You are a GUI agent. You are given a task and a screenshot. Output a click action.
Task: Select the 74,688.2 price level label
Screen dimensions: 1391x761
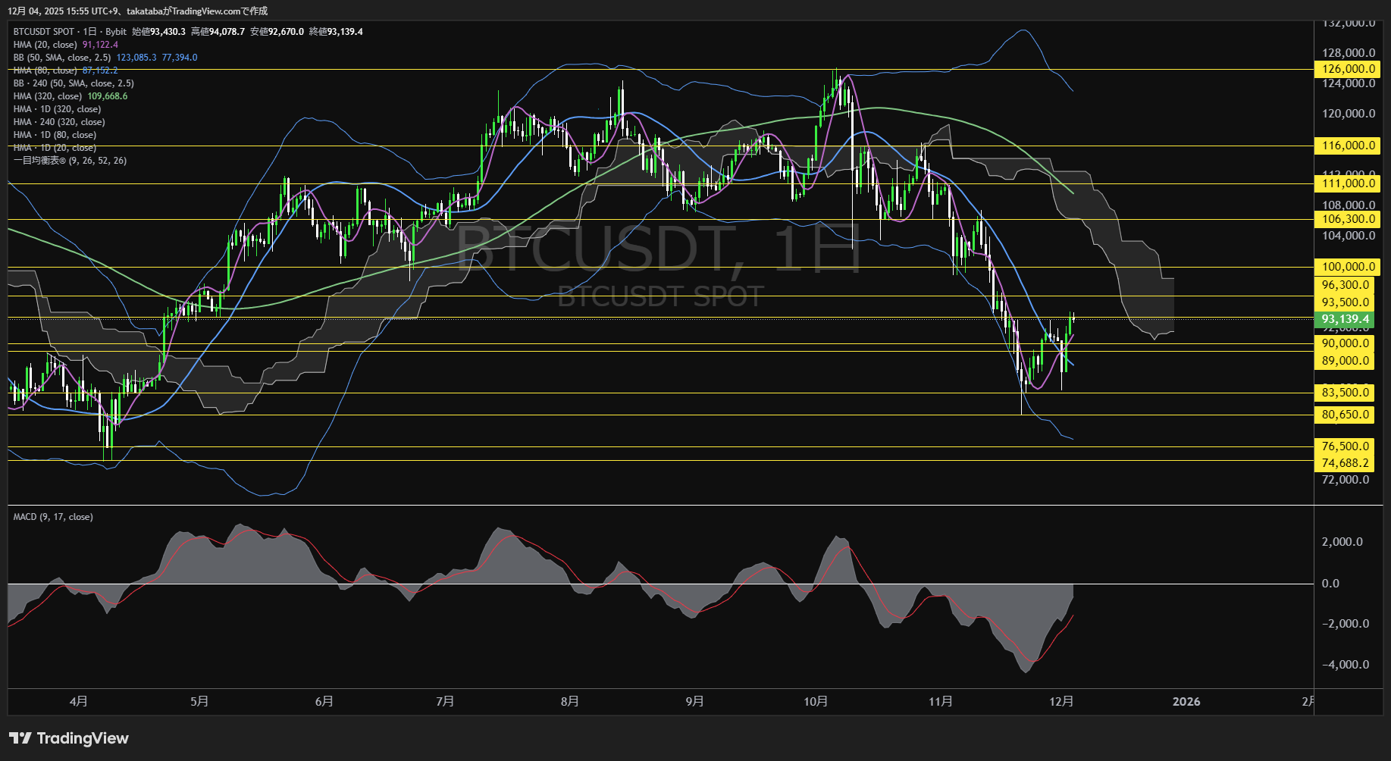click(1346, 463)
